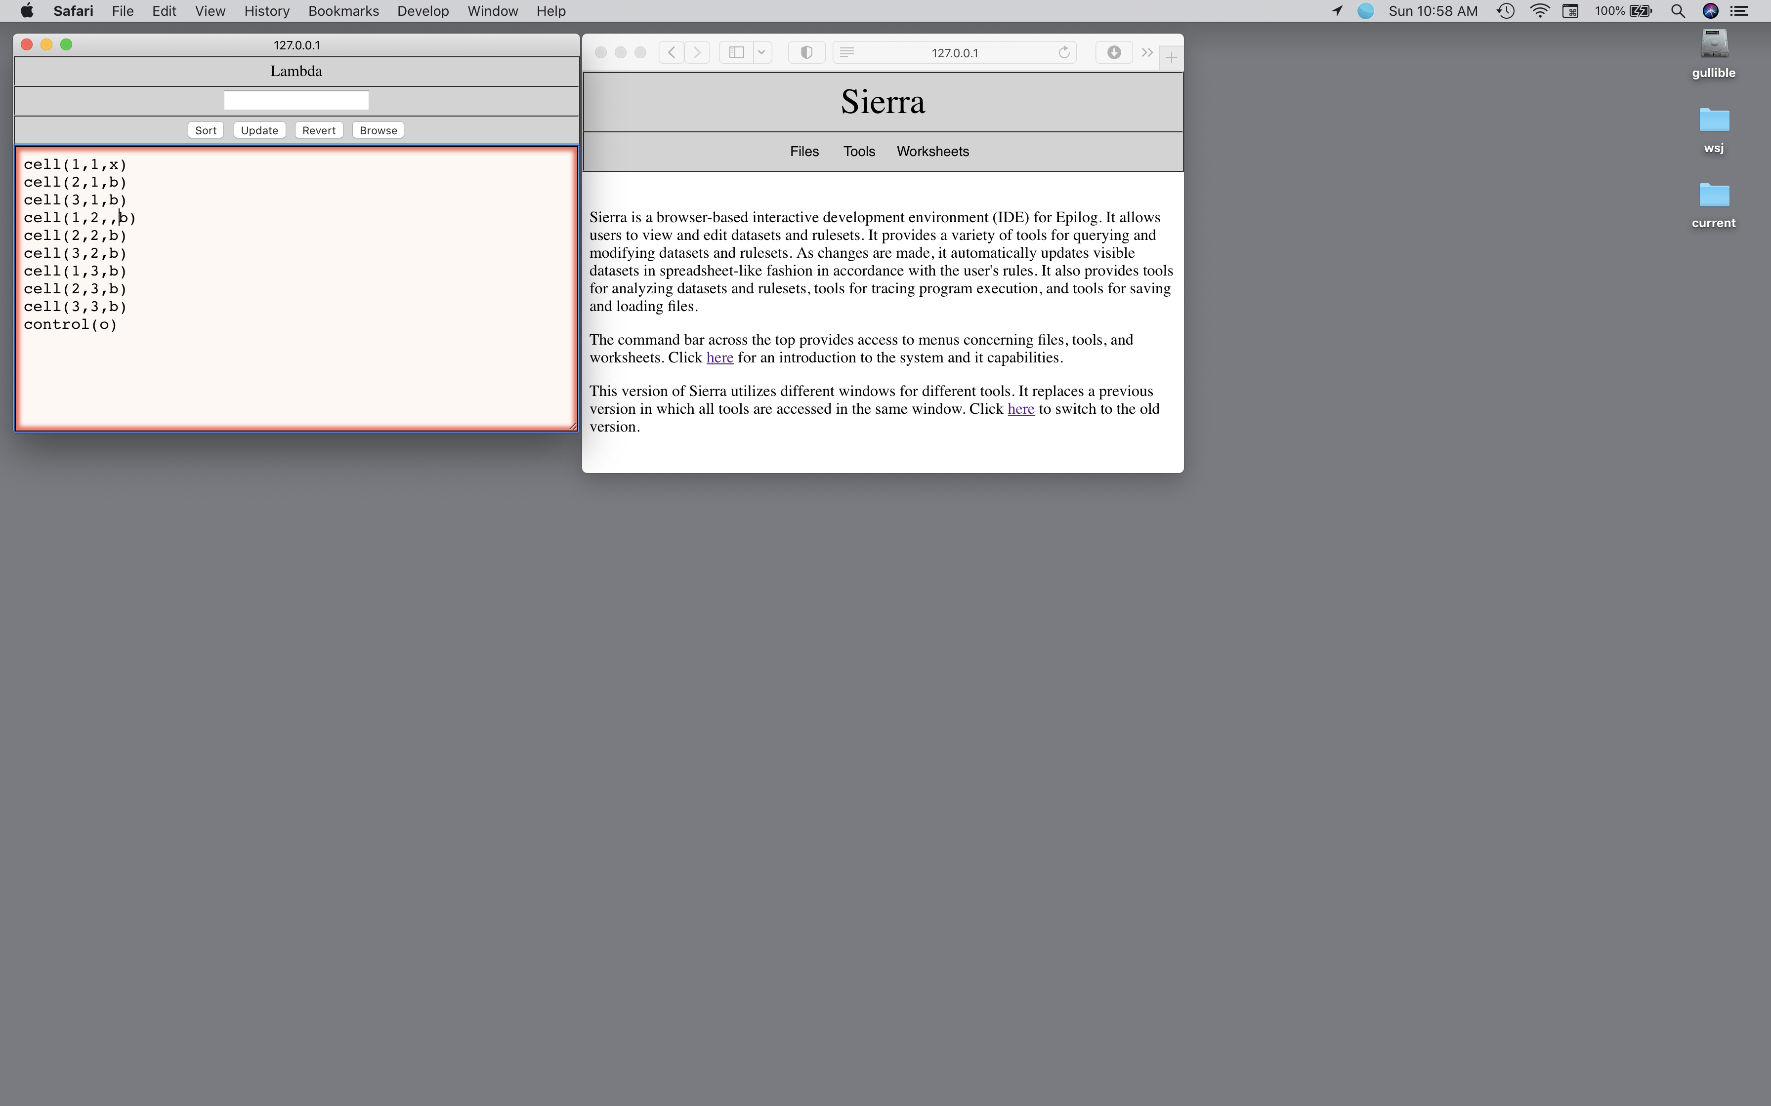The width and height of the screenshot is (1771, 1106).
Task: Click the Safari back navigation arrow
Action: (x=671, y=53)
